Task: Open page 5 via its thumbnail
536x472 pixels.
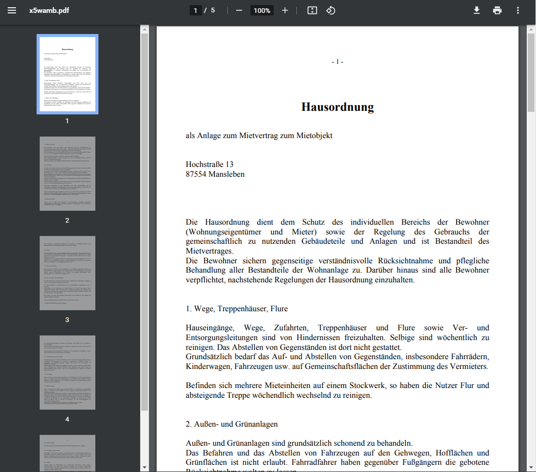Action: (66, 453)
